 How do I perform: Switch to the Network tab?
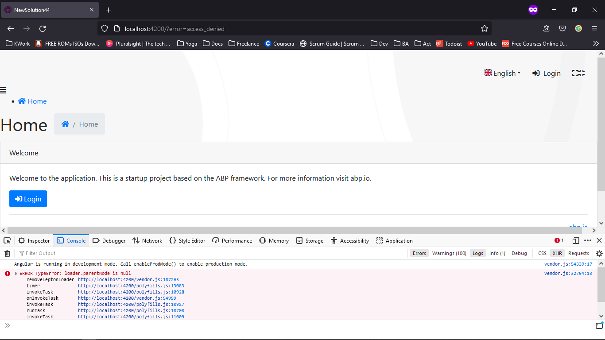coord(147,240)
